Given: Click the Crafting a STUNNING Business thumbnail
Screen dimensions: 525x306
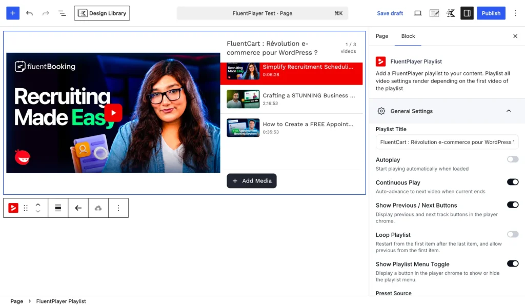Looking at the screenshot, I should click(243, 99).
